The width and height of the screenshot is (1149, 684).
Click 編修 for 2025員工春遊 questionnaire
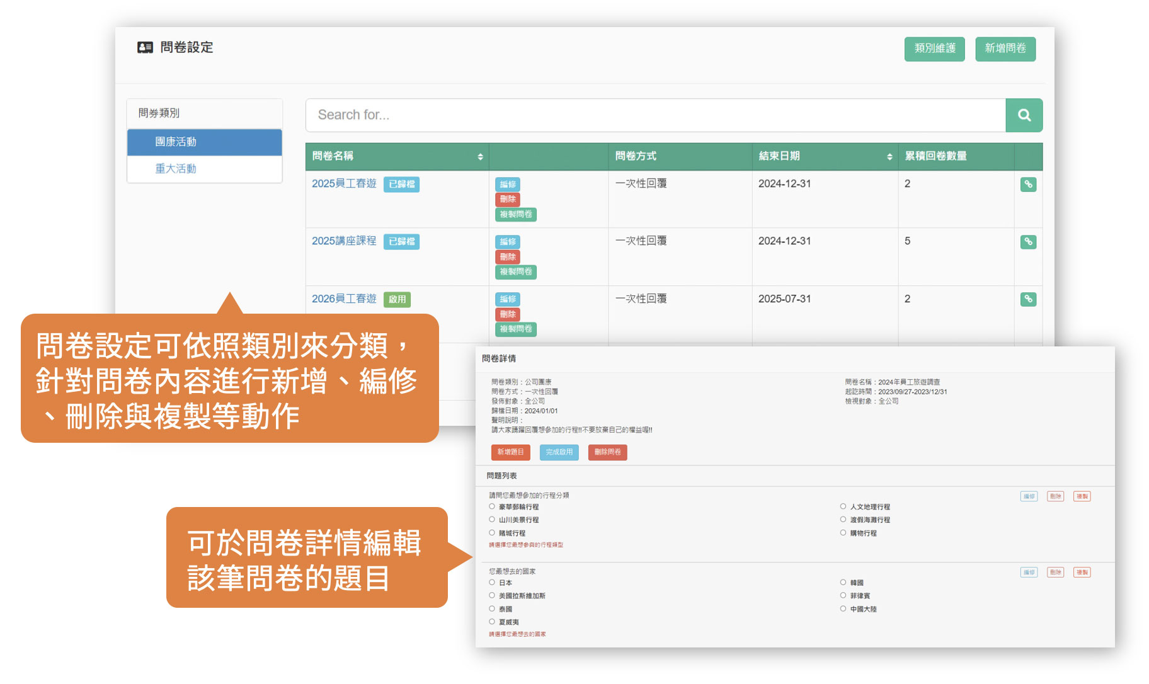(x=508, y=185)
